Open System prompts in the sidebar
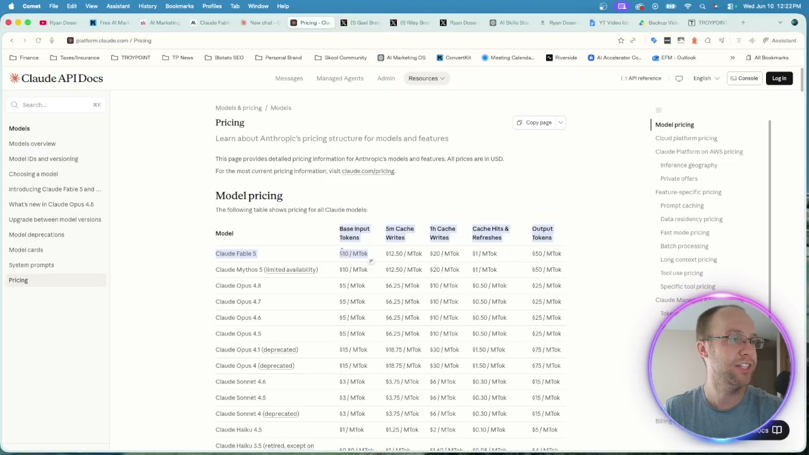 coord(32,265)
